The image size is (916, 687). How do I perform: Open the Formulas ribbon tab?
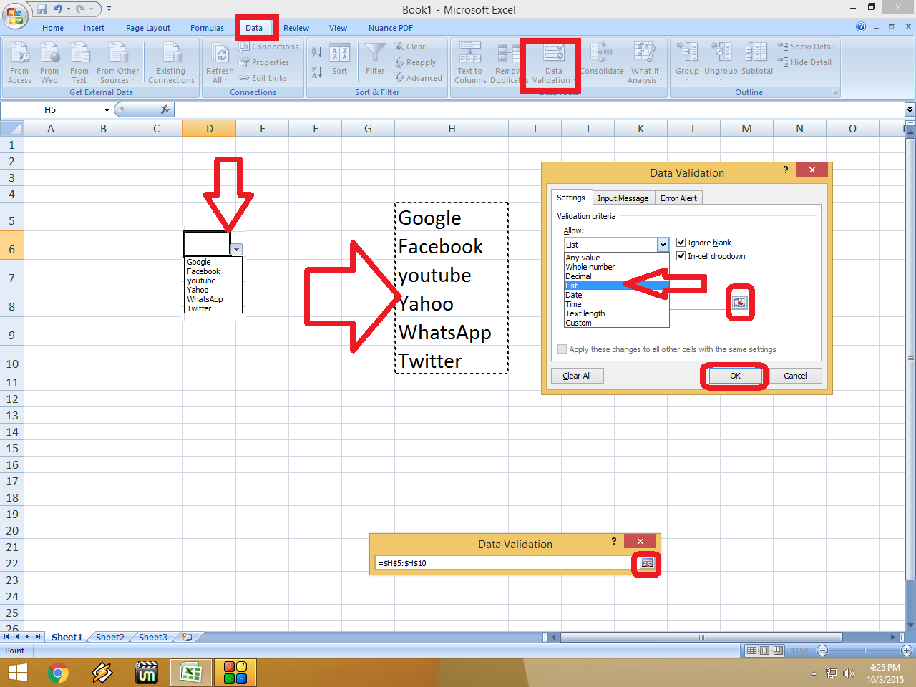[x=207, y=27]
